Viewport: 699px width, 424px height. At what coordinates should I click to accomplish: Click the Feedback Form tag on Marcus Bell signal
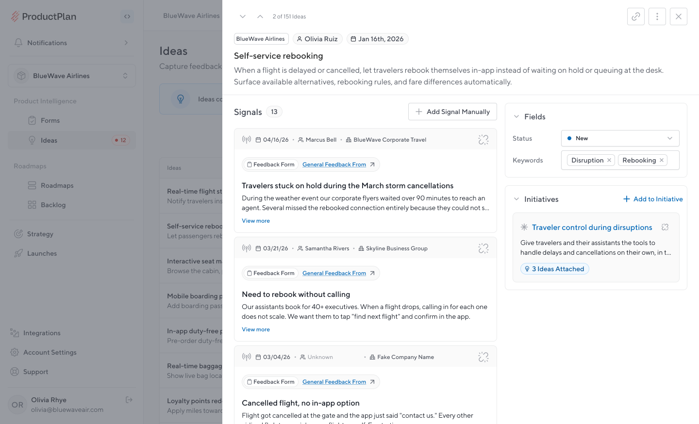(x=270, y=164)
